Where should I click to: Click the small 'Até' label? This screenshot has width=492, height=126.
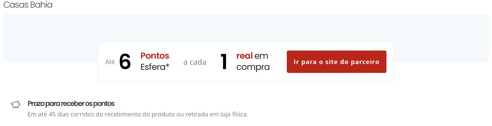tap(110, 62)
